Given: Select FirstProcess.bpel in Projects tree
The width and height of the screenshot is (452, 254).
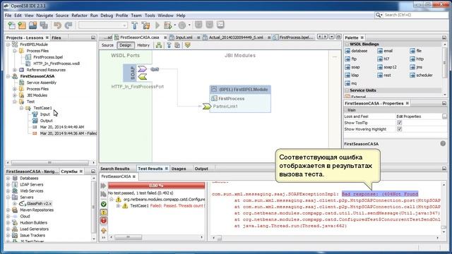Looking at the screenshot, I should pos(48,57).
